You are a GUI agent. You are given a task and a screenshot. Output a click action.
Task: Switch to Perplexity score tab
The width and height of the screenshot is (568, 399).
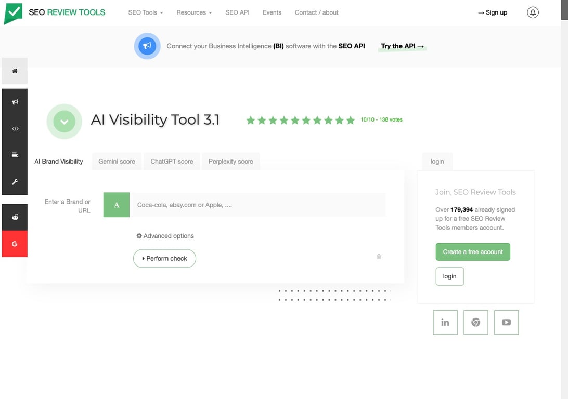click(231, 162)
